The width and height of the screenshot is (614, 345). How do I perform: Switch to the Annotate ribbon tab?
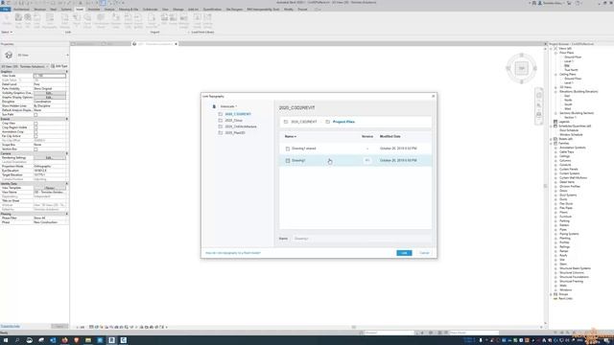pyautogui.click(x=94, y=9)
